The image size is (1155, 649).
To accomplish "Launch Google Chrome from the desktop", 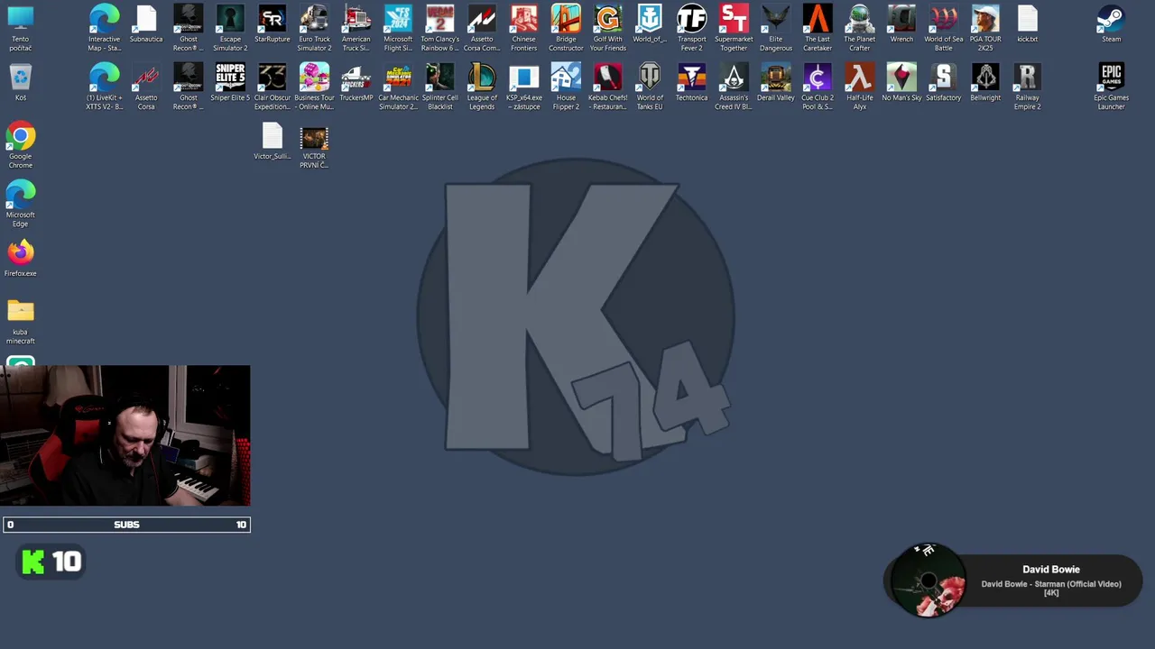I will pyautogui.click(x=20, y=146).
